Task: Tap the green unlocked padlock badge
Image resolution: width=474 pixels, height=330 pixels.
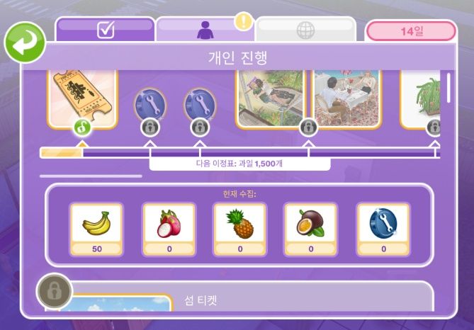Action: 82,128
